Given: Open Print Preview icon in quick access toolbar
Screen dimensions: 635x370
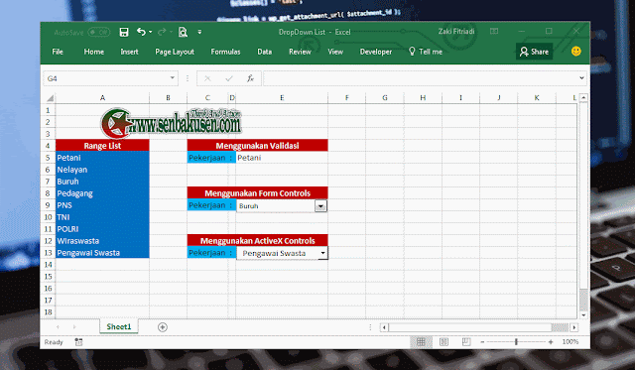Looking at the screenshot, I should click(x=183, y=32).
